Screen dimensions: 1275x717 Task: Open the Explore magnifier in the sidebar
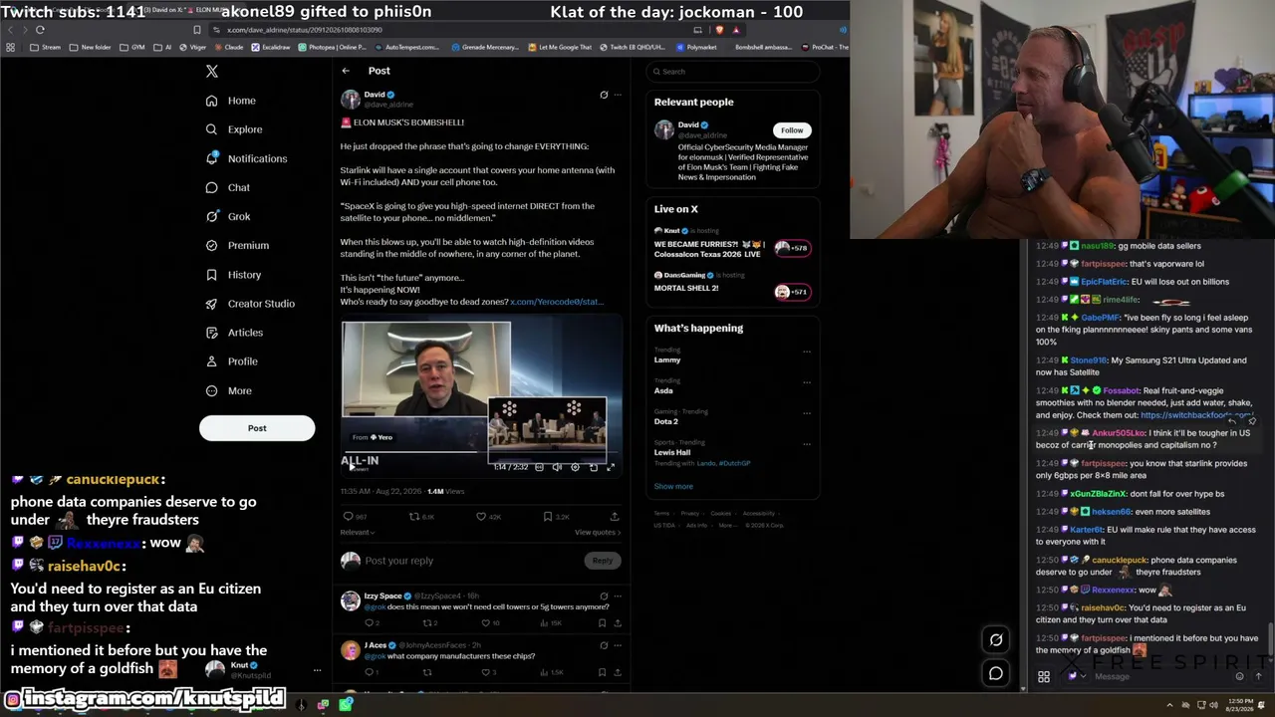click(211, 129)
